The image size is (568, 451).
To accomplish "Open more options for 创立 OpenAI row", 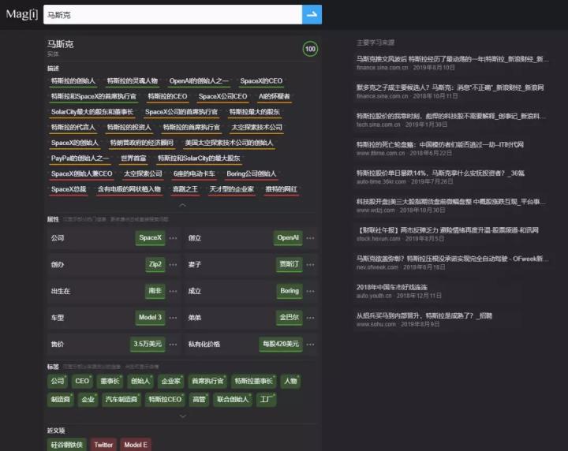I will click(x=311, y=238).
